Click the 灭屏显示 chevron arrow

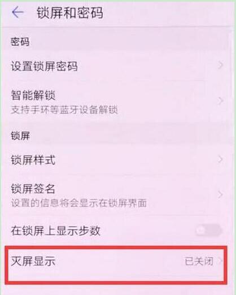point(220,261)
